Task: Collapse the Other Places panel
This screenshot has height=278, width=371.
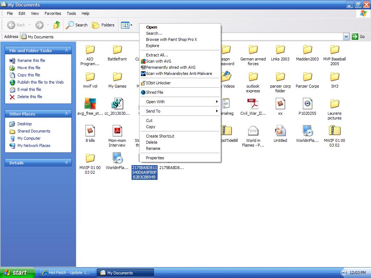Action: 67,114
